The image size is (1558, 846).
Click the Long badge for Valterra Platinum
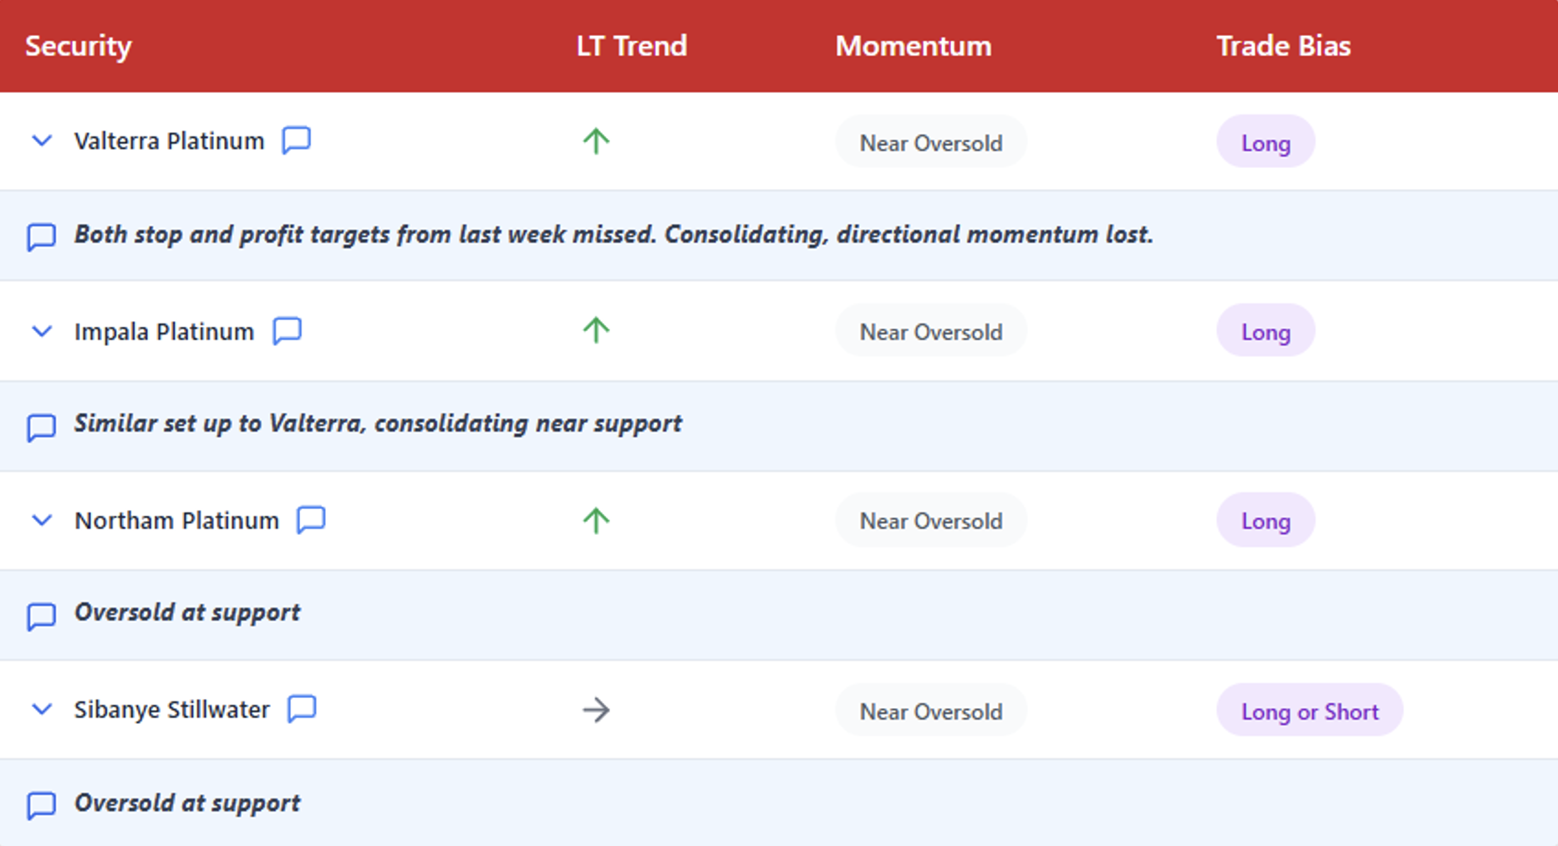coord(1265,142)
